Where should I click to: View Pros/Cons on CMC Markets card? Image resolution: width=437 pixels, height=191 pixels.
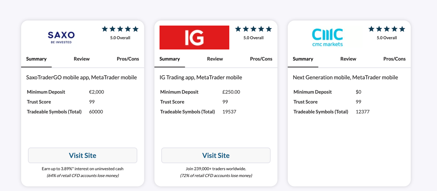(x=394, y=59)
